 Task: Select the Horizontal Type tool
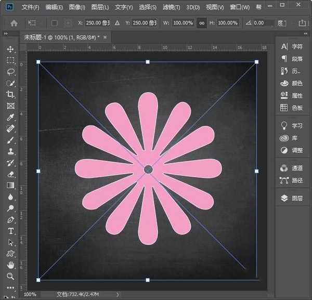pyautogui.click(x=10, y=231)
